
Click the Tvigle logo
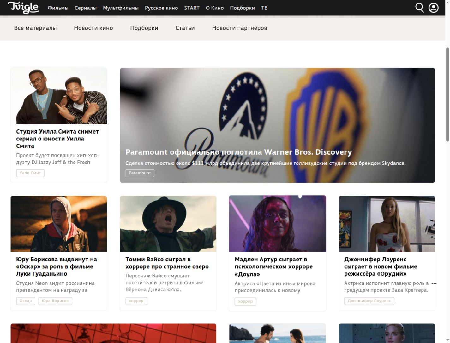(x=23, y=8)
